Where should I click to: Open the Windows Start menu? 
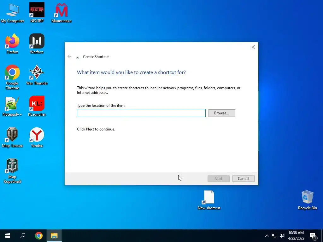[8, 236]
